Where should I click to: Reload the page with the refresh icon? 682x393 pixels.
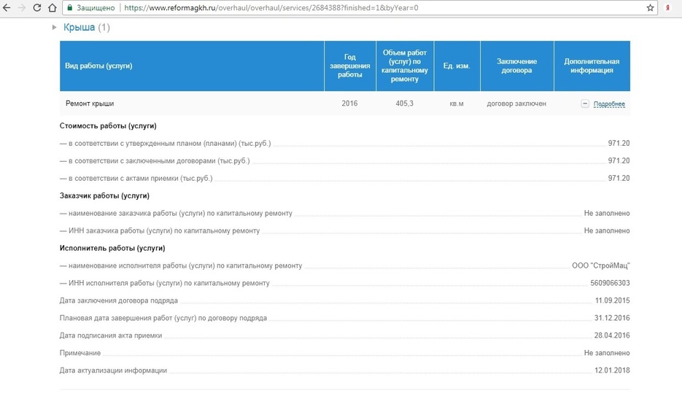36,7
